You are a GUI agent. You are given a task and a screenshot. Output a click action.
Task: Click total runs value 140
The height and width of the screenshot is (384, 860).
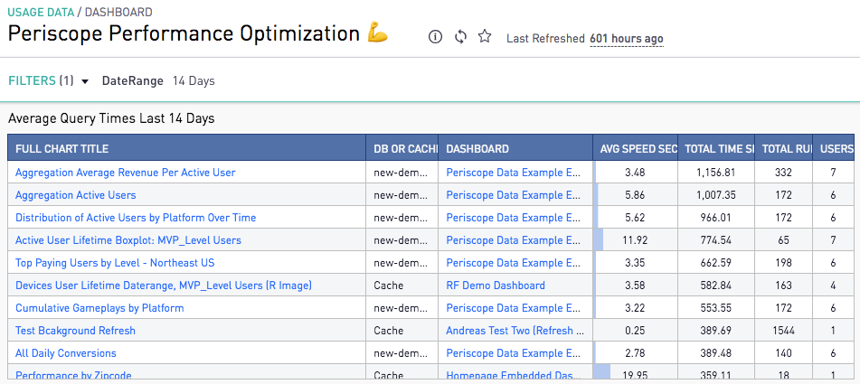[x=784, y=353]
